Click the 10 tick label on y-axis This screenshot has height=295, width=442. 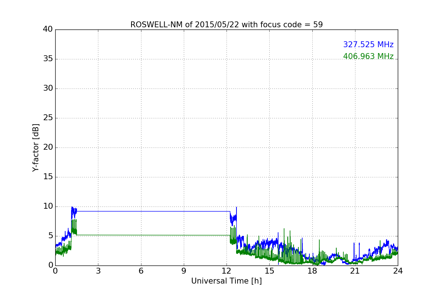48,206
